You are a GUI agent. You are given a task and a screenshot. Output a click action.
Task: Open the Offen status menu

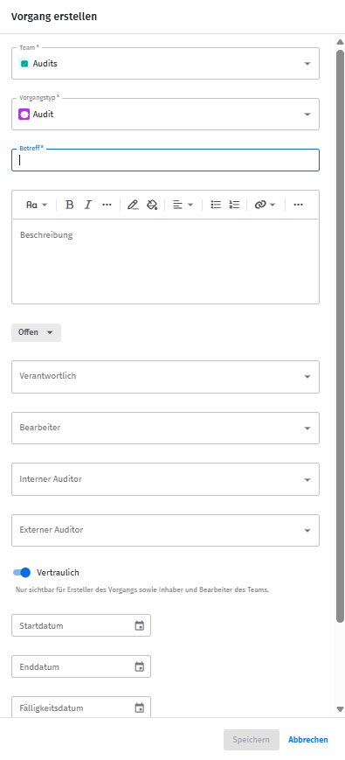click(x=37, y=332)
